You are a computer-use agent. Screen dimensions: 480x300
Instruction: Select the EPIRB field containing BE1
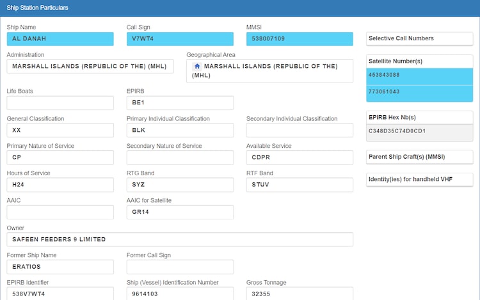tap(180, 103)
